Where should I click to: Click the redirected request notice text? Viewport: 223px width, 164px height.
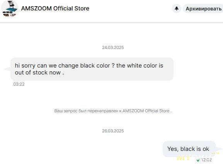click(x=113, y=111)
